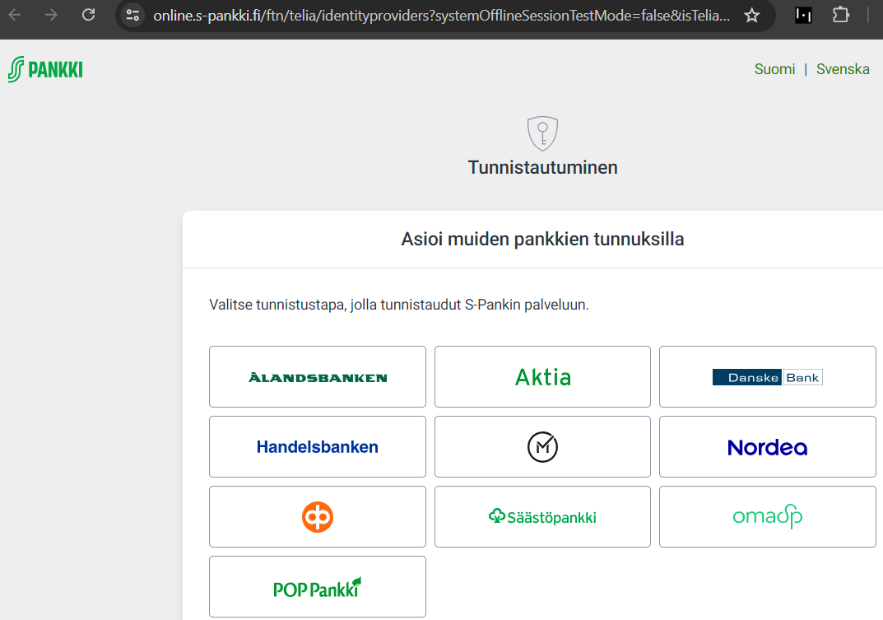
Task: Choose Nordea for identification
Action: pos(768,446)
